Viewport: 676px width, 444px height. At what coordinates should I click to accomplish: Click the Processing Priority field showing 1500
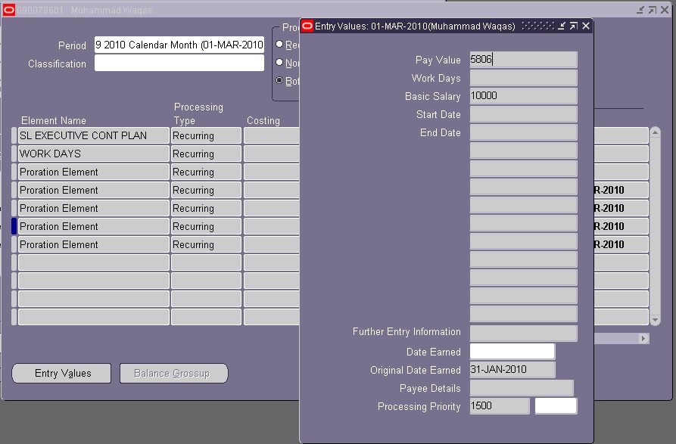coord(498,406)
